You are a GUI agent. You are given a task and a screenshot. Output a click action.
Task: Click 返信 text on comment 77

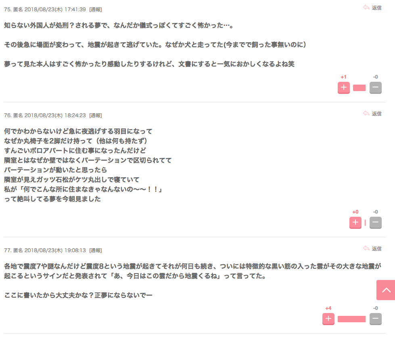(376, 249)
